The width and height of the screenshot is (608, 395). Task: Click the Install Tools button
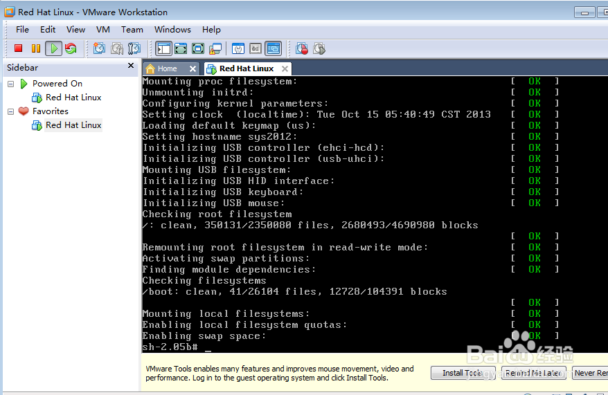(462, 373)
